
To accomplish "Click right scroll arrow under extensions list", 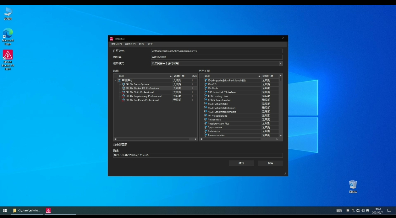I will pos(277,139).
